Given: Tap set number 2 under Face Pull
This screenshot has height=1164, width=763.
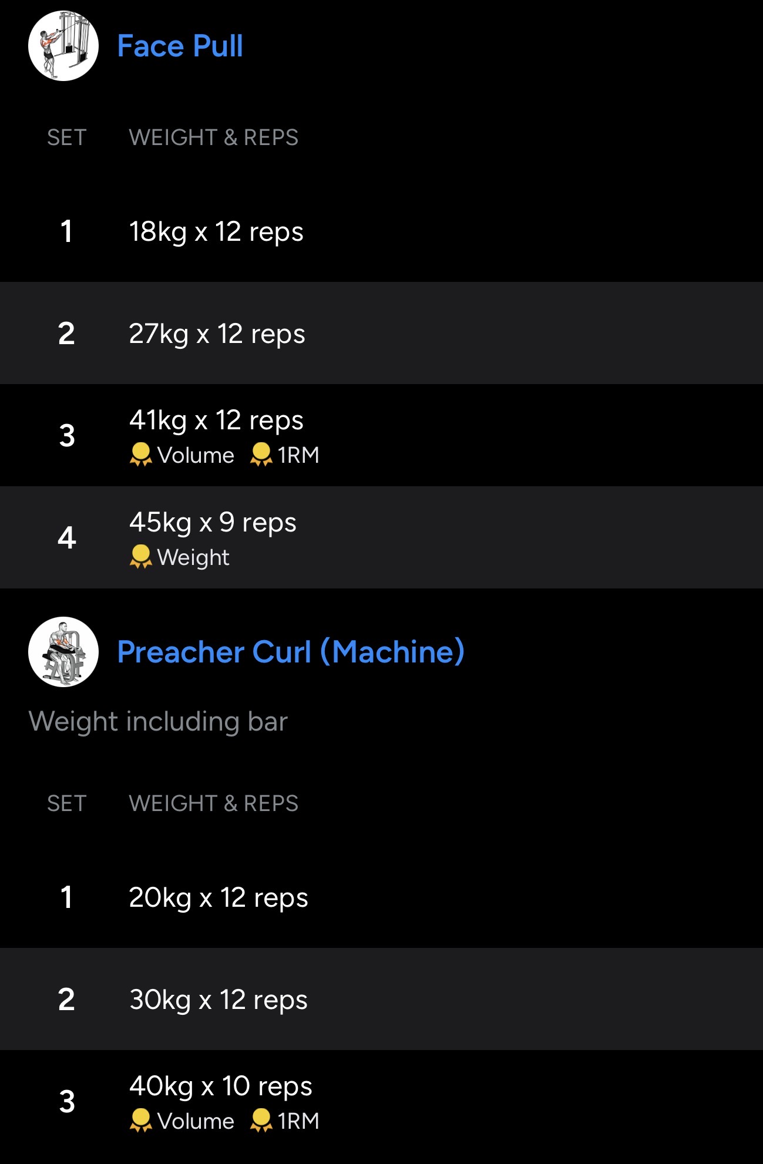Looking at the screenshot, I should pos(66,334).
